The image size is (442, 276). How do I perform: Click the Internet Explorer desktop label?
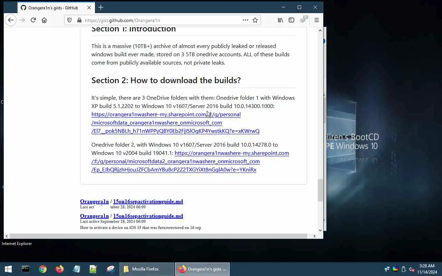pyautogui.click(x=17, y=244)
